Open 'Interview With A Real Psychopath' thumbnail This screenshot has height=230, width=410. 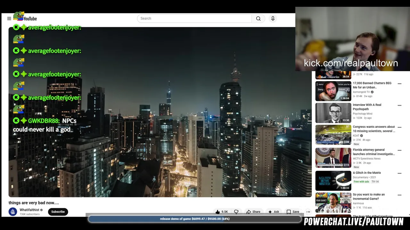[333, 113]
